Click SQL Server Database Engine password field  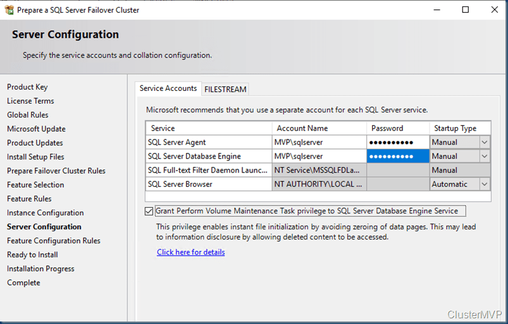[397, 157]
